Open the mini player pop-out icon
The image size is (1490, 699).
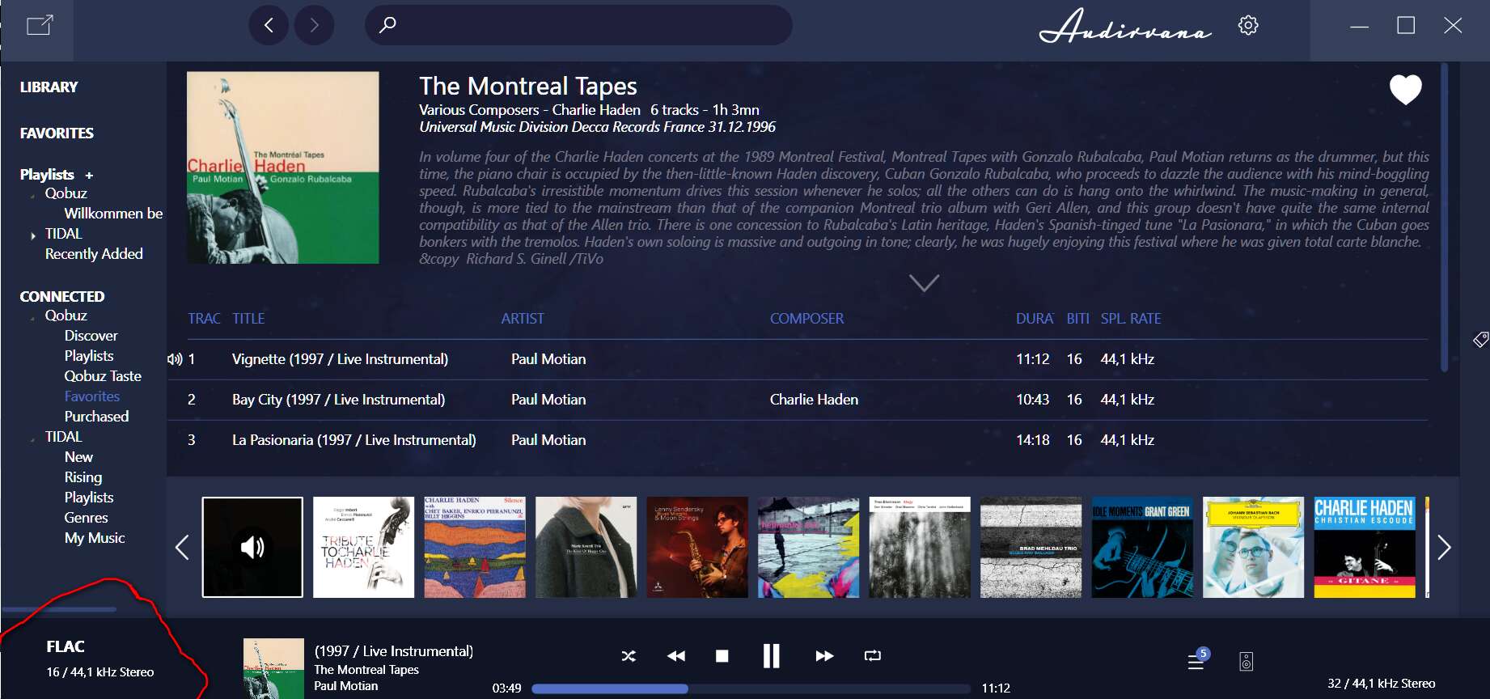[40, 25]
